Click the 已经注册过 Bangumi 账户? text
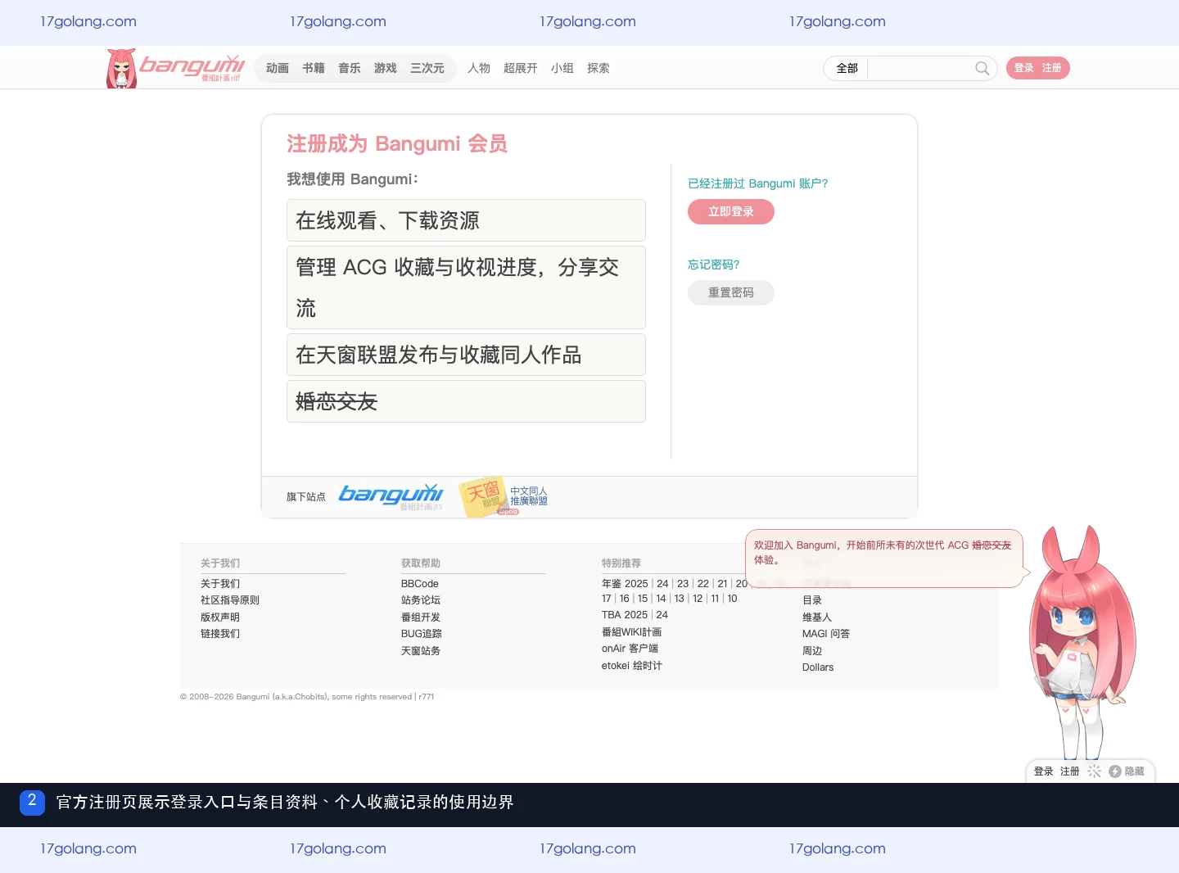The height and width of the screenshot is (873, 1179). [x=758, y=183]
